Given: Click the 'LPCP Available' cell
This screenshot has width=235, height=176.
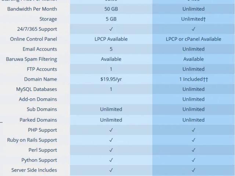Looking at the screenshot, I should pyautogui.click(x=111, y=39).
